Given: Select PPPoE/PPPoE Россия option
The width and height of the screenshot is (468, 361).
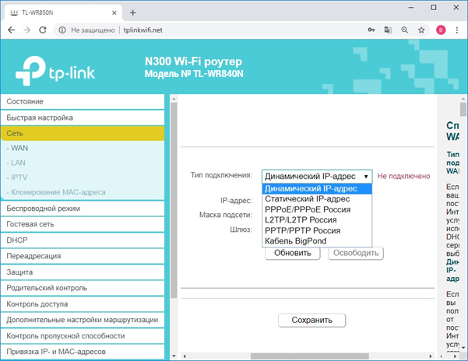Looking at the screenshot, I should tap(307, 209).
